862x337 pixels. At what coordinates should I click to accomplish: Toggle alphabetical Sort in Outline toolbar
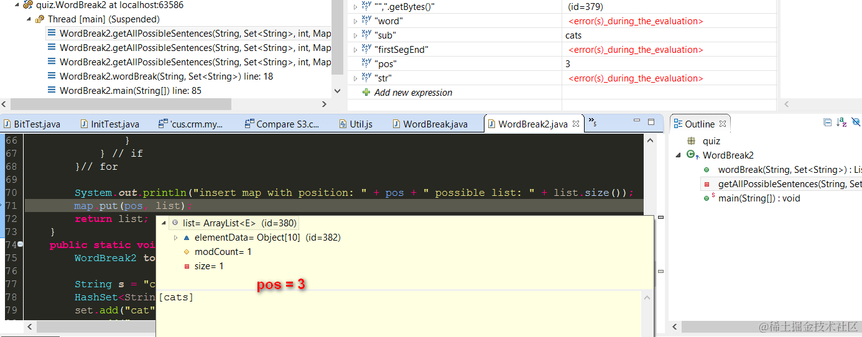click(x=841, y=122)
